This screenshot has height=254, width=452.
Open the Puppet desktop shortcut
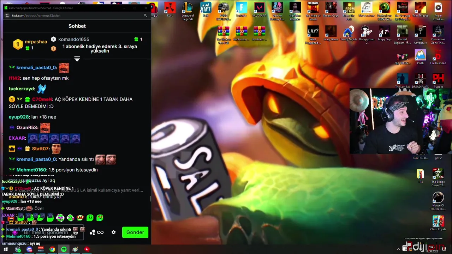(x=438, y=81)
